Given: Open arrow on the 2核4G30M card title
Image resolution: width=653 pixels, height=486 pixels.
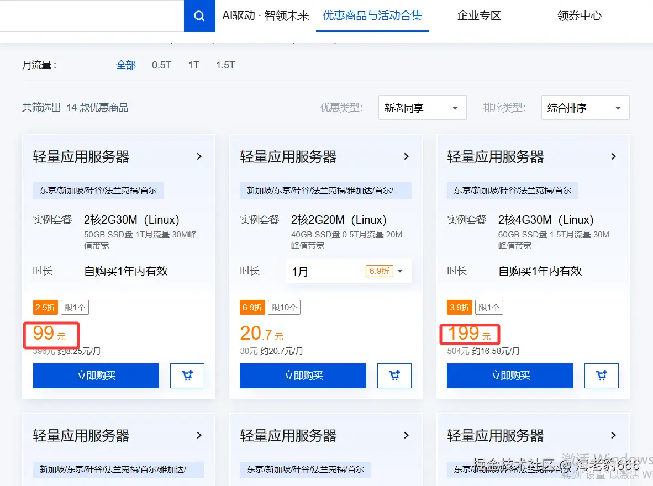Looking at the screenshot, I should [613, 157].
